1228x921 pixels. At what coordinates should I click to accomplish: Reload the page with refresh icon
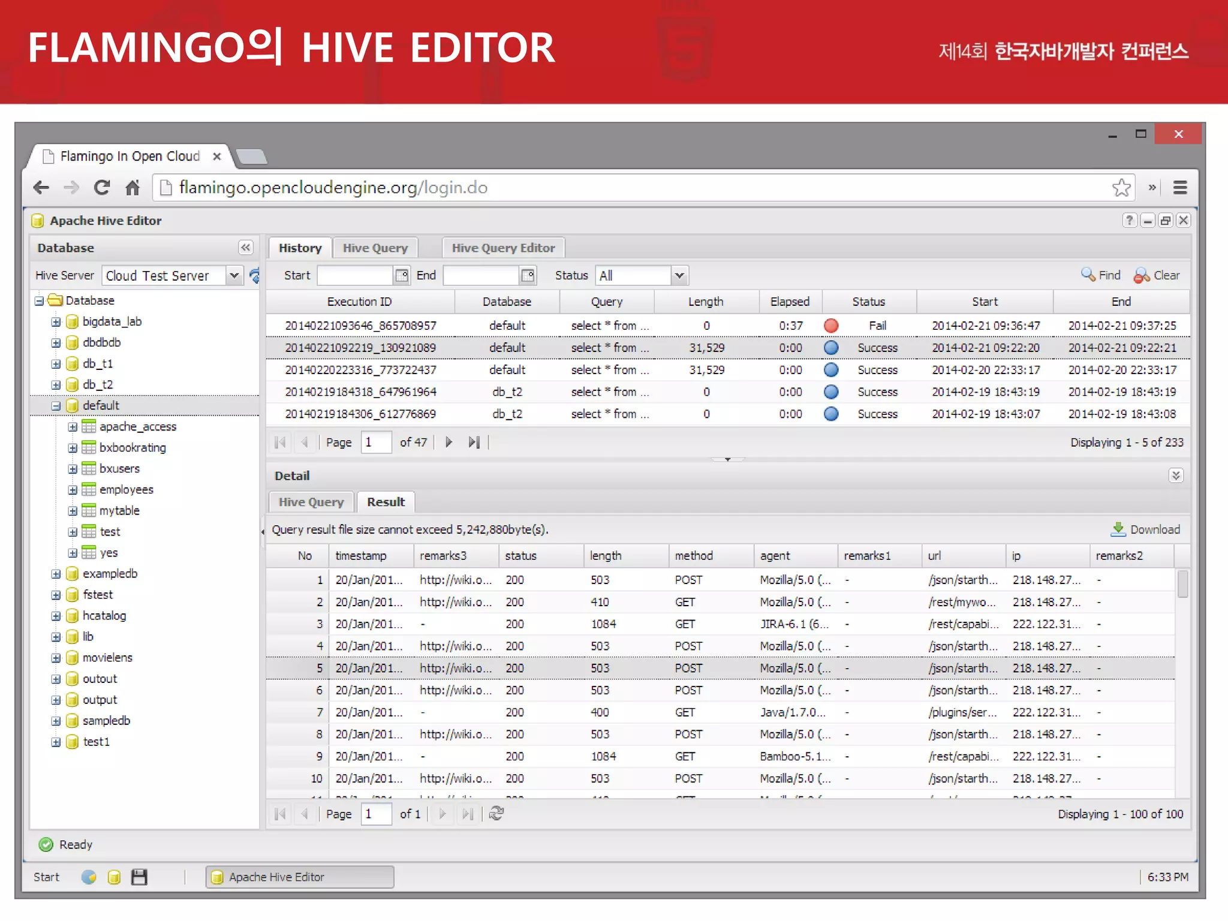click(x=102, y=188)
